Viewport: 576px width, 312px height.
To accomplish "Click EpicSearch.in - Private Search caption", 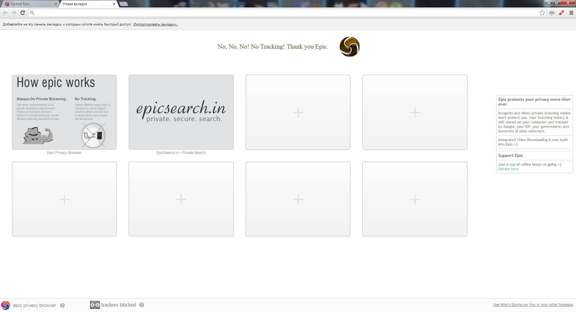I will [181, 153].
